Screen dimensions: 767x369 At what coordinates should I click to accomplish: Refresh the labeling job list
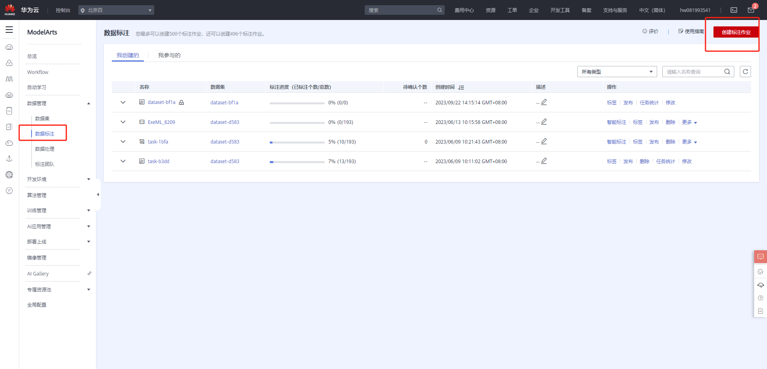coord(745,72)
